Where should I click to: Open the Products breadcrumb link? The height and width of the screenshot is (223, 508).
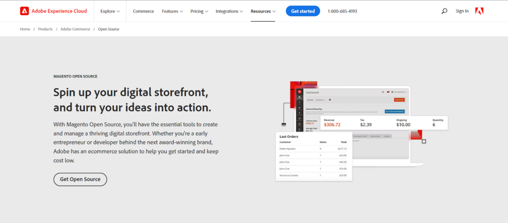coord(45,29)
